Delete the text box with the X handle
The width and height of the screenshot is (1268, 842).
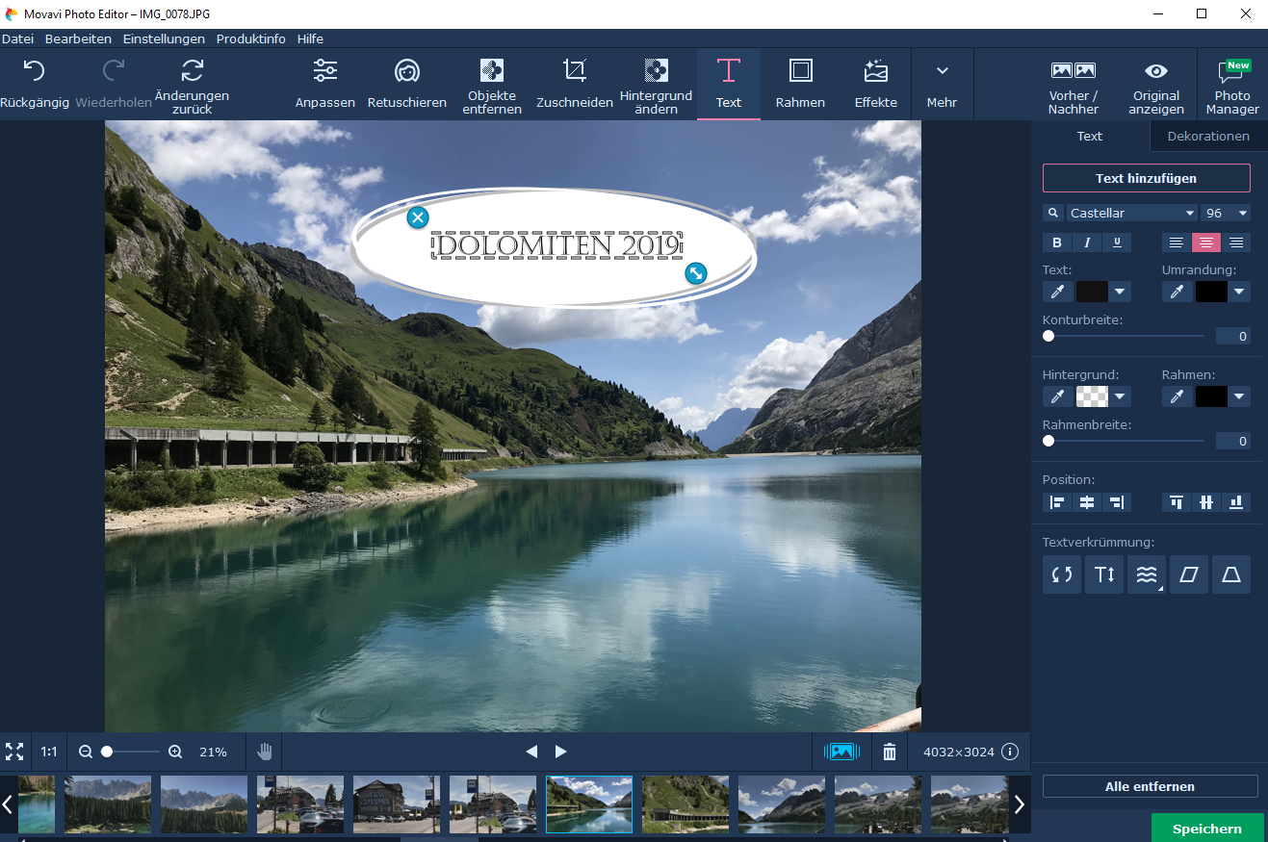[417, 217]
